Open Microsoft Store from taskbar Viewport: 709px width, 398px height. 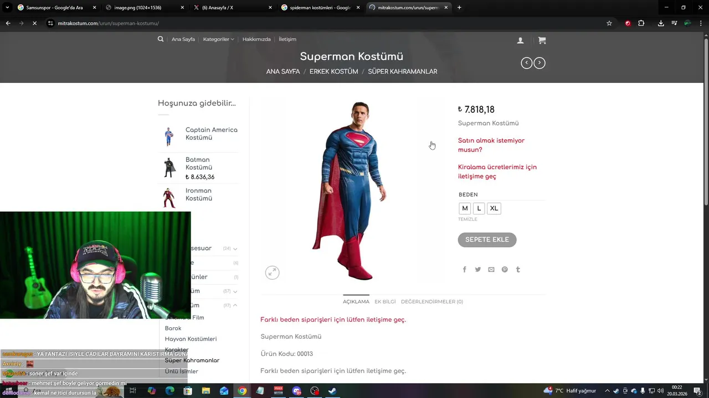coord(188,391)
